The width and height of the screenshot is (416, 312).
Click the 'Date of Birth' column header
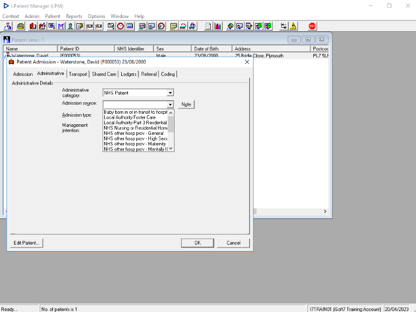tap(212, 49)
